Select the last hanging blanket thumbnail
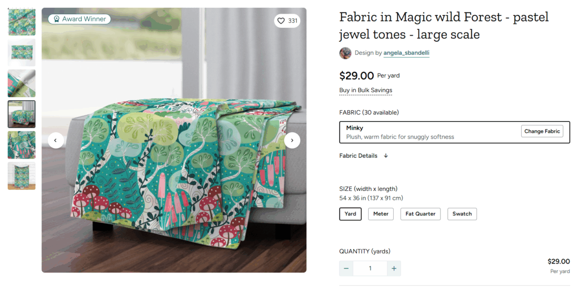The height and width of the screenshot is (290, 586). pos(21,175)
